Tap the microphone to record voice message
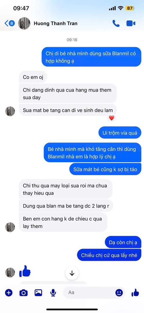 pos(53,293)
